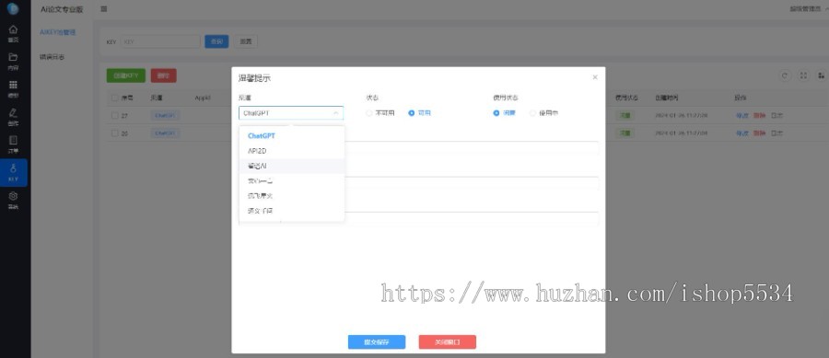Click the blue 提交保存 button
This screenshot has height=358, width=829.
(x=377, y=342)
